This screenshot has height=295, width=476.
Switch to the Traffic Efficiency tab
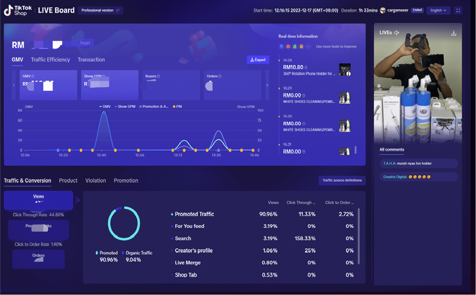click(50, 60)
